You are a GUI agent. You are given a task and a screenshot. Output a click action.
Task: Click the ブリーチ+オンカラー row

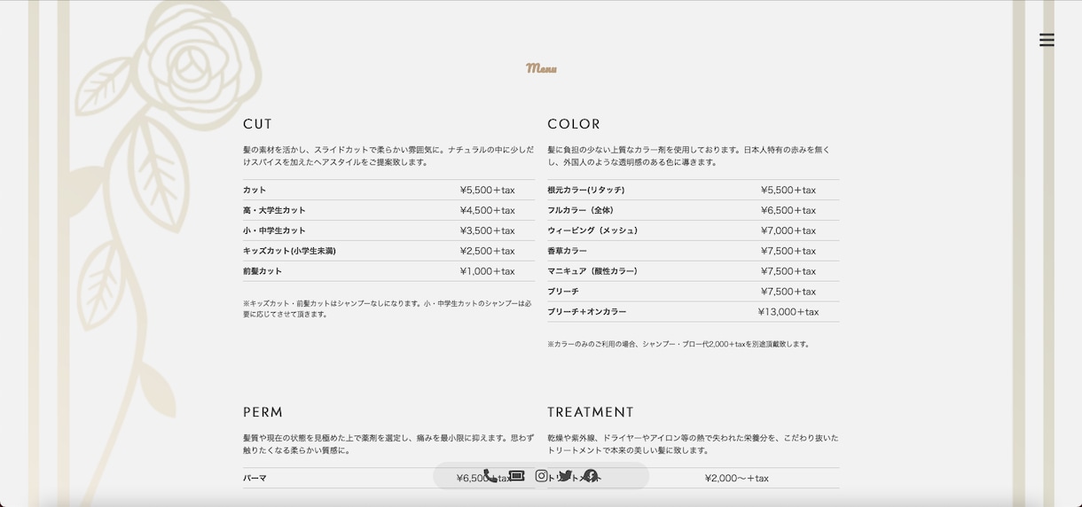[x=693, y=312]
